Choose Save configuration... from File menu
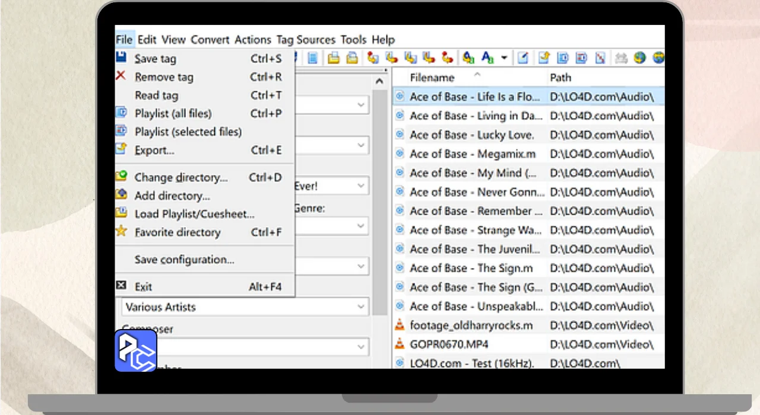The image size is (760, 415). (184, 260)
